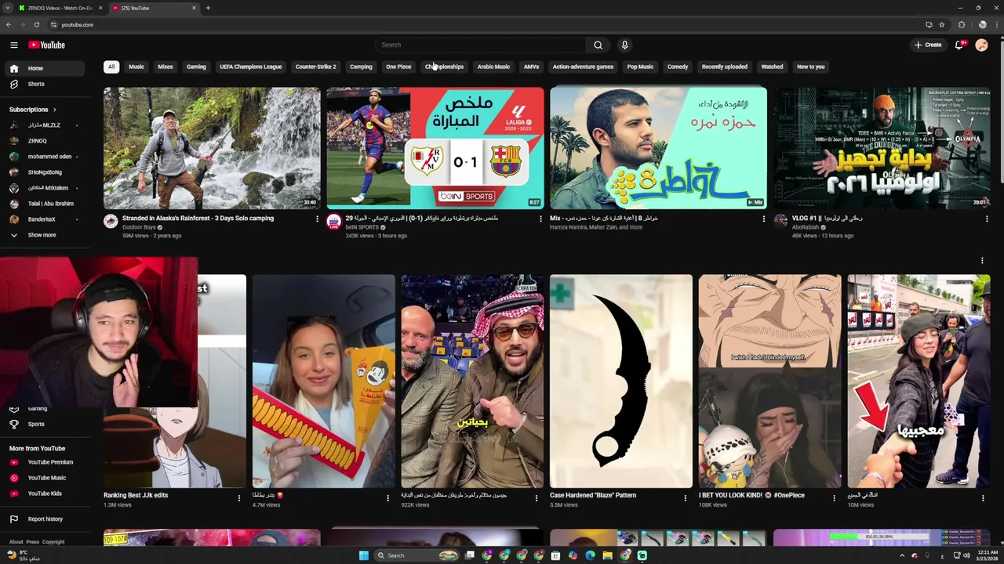
Task: Select the Camping filter chip
Action: 361,67
